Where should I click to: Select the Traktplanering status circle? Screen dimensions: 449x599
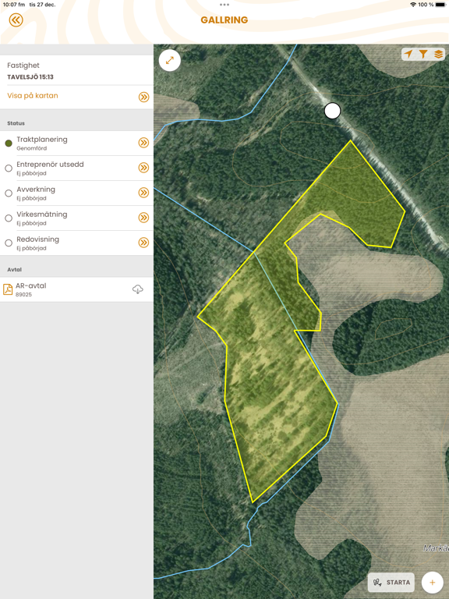point(9,144)
